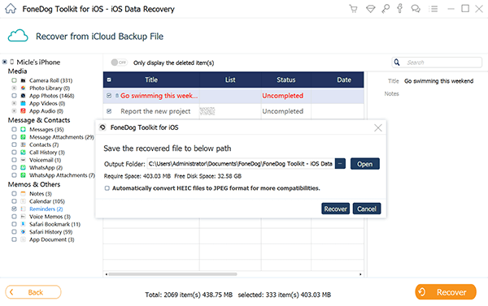488x306 pixels.
Task: Select Reminders (2) in the sidebar
Action: pos(46,209)
